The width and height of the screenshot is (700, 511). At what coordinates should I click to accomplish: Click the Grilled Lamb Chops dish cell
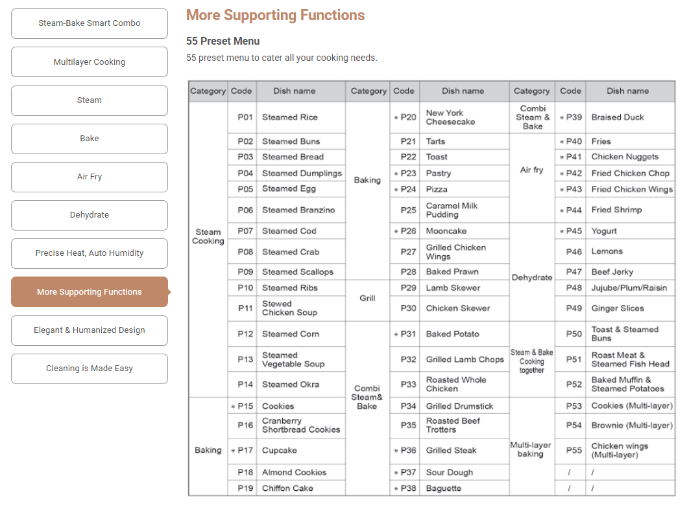coord(465,359)
